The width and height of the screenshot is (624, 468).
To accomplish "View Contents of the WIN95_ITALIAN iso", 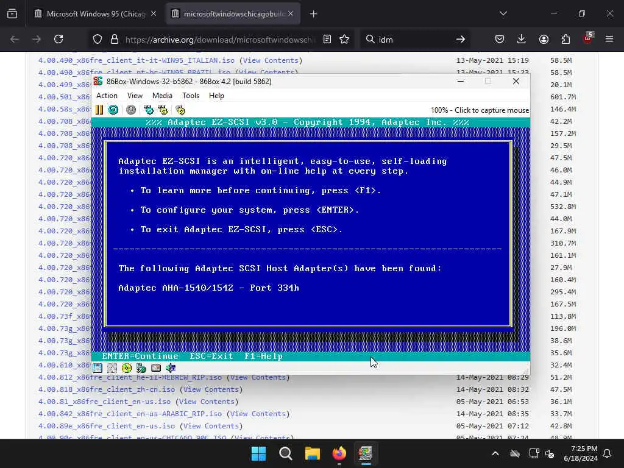I will (x=271, y=60).
